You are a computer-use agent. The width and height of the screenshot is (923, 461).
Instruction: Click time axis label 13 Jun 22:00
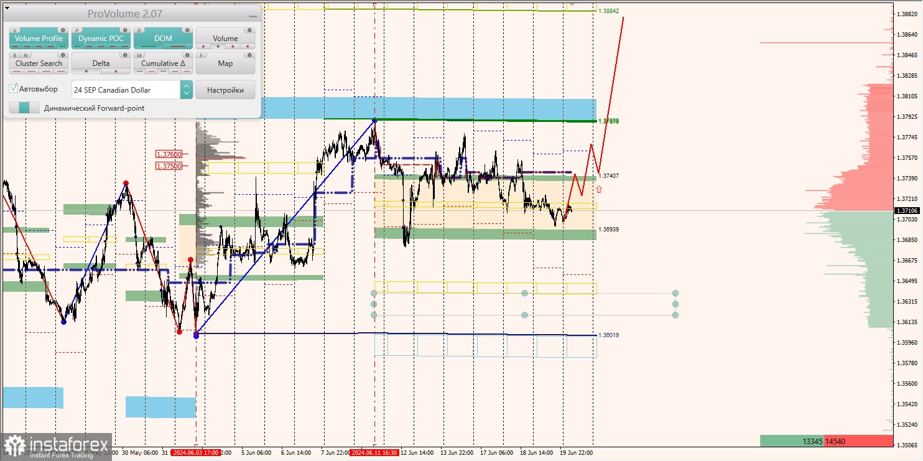point(457,453)
